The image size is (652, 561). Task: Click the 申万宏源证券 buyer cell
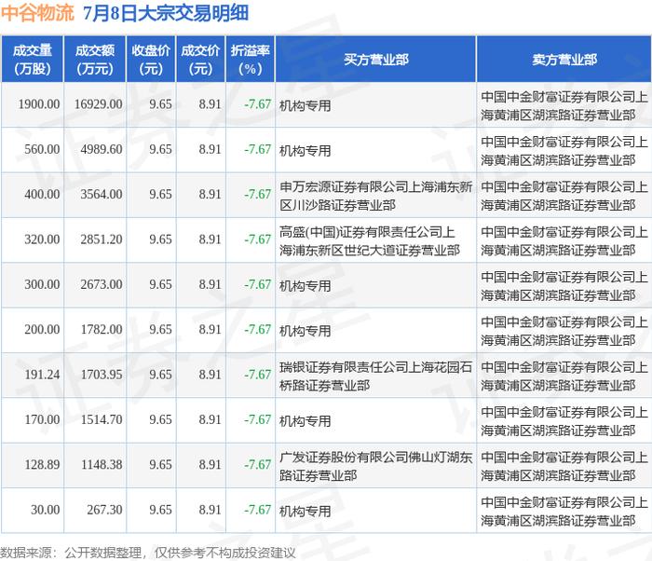(x=376, y=196)
